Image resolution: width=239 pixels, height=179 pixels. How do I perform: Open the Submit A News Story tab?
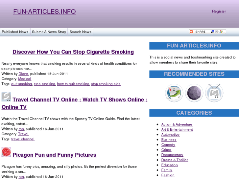49,32
